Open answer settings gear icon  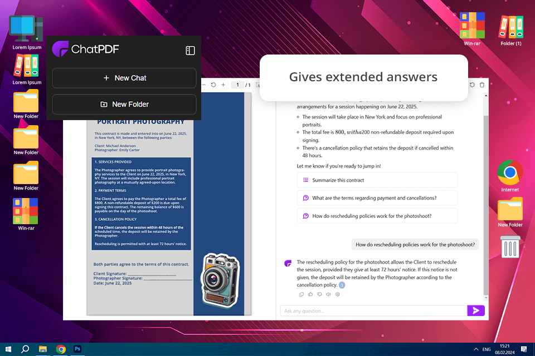[338, 294]
